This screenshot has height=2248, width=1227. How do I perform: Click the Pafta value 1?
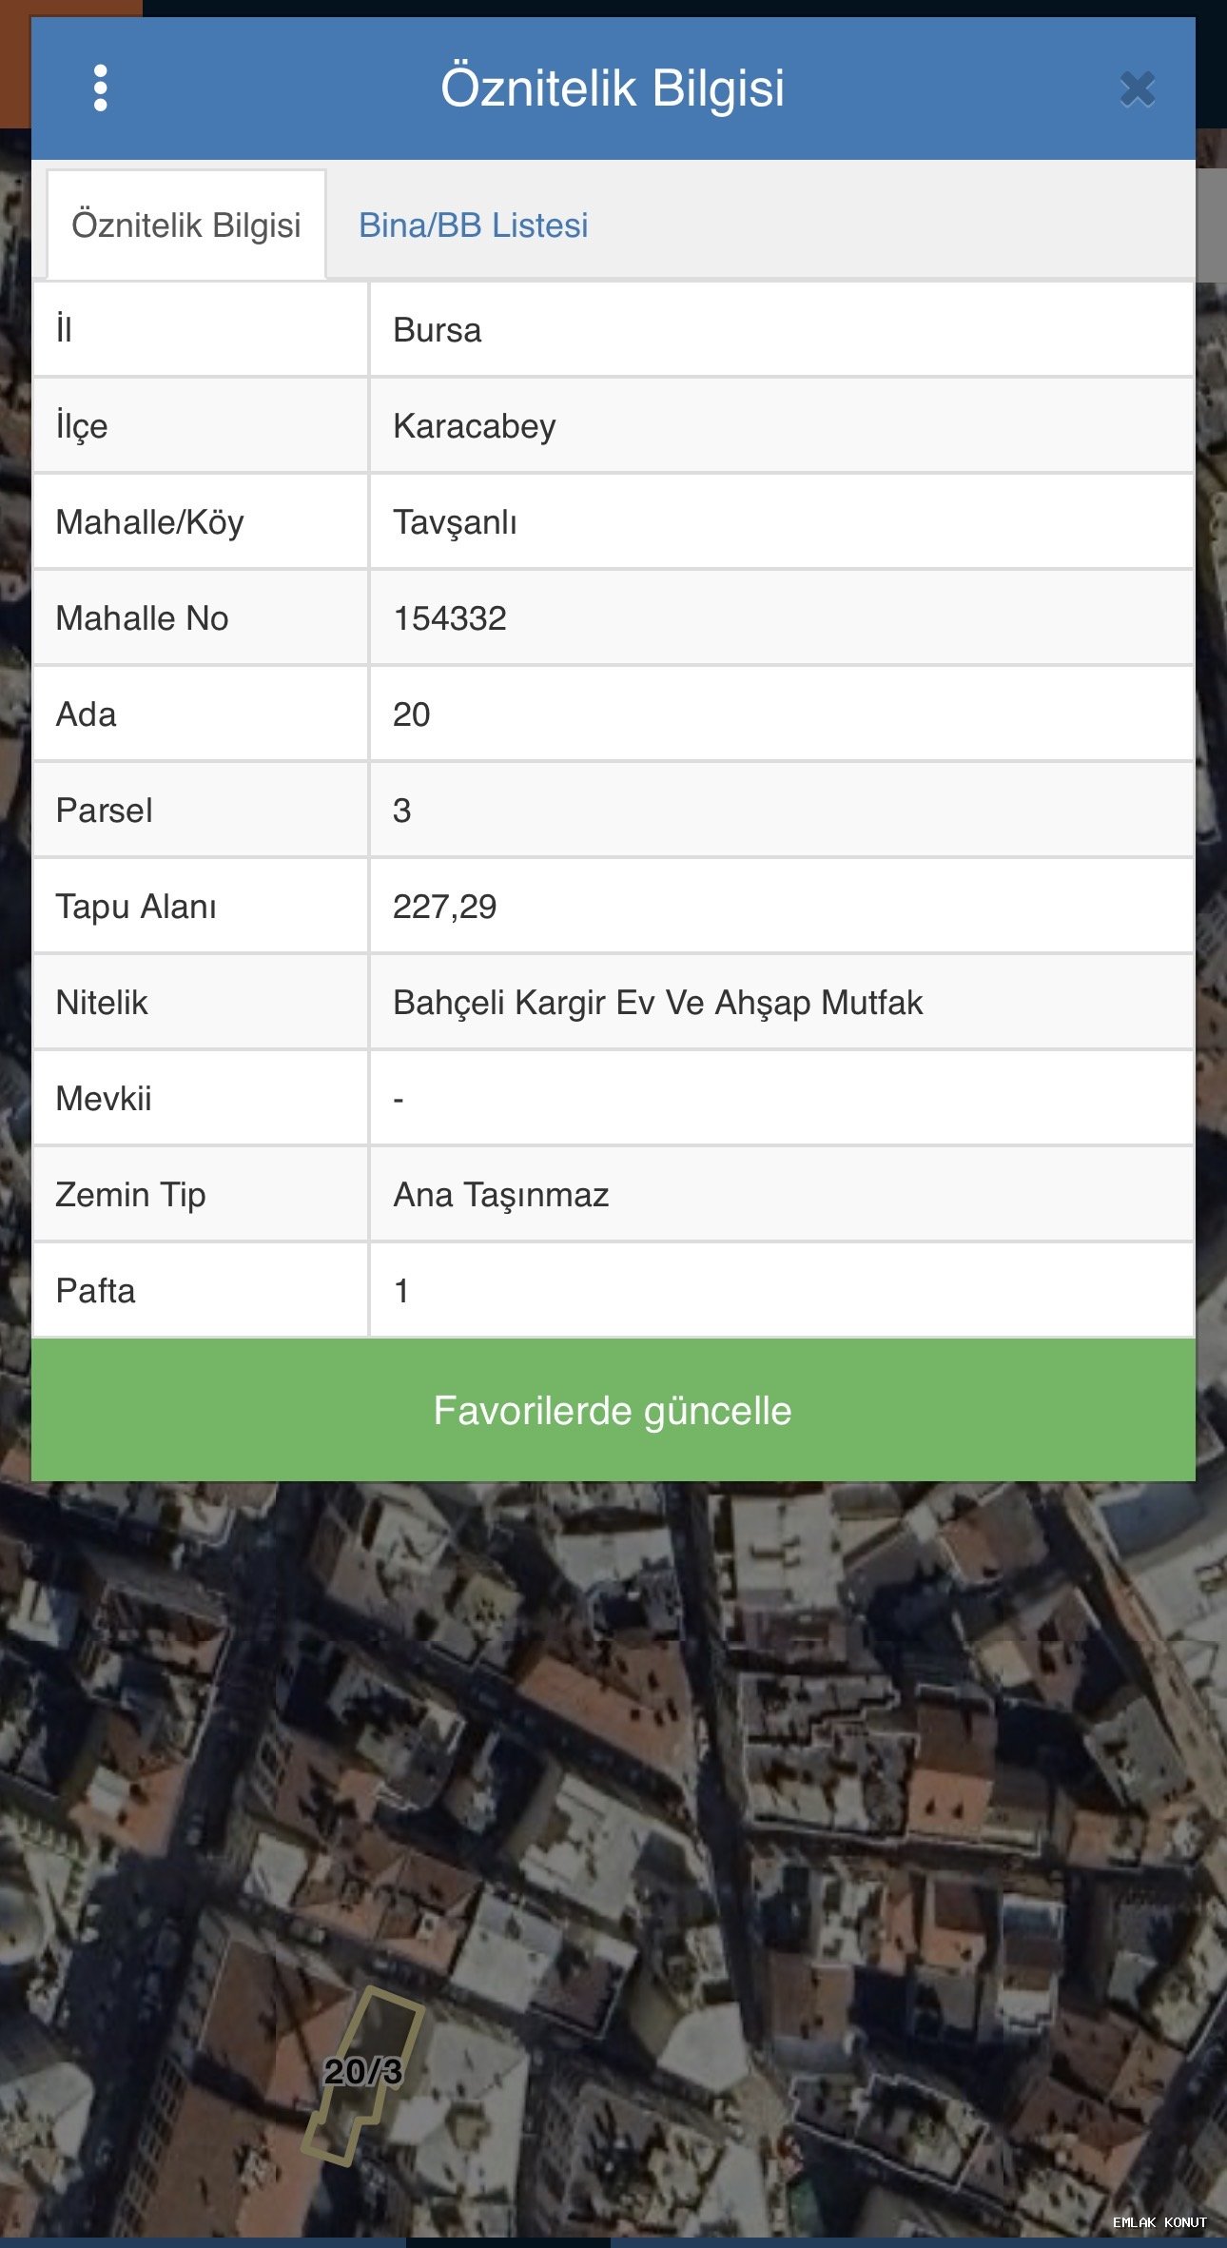[401, 1291]
